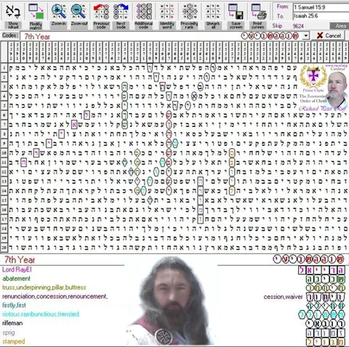Click the To field with Isaiah 25:6
Screen dimensions: 349x347
click(321, 16)
